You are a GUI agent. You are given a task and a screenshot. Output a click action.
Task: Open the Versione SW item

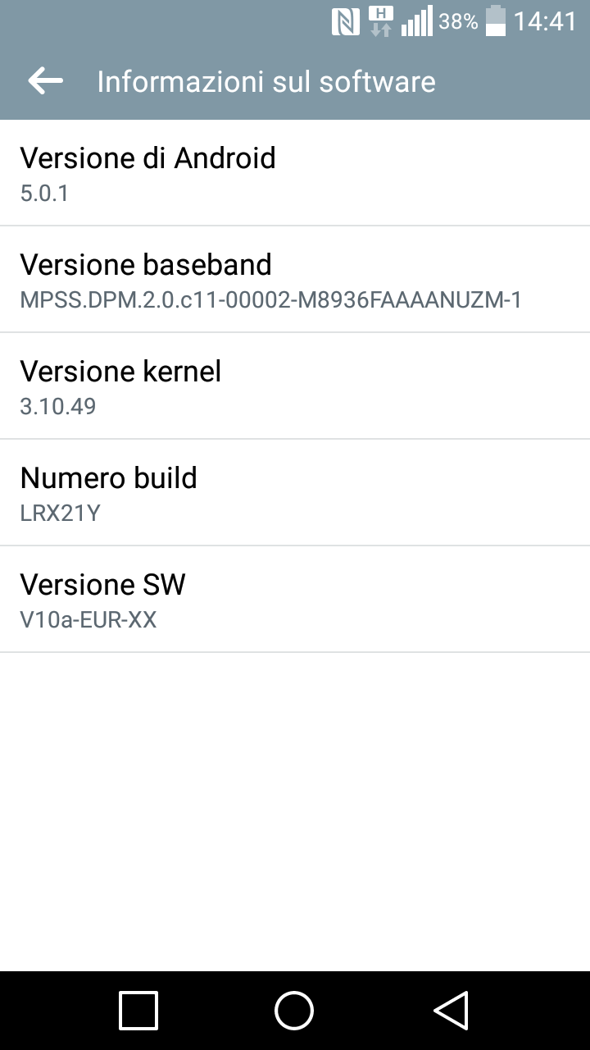(x=295, y=600)
